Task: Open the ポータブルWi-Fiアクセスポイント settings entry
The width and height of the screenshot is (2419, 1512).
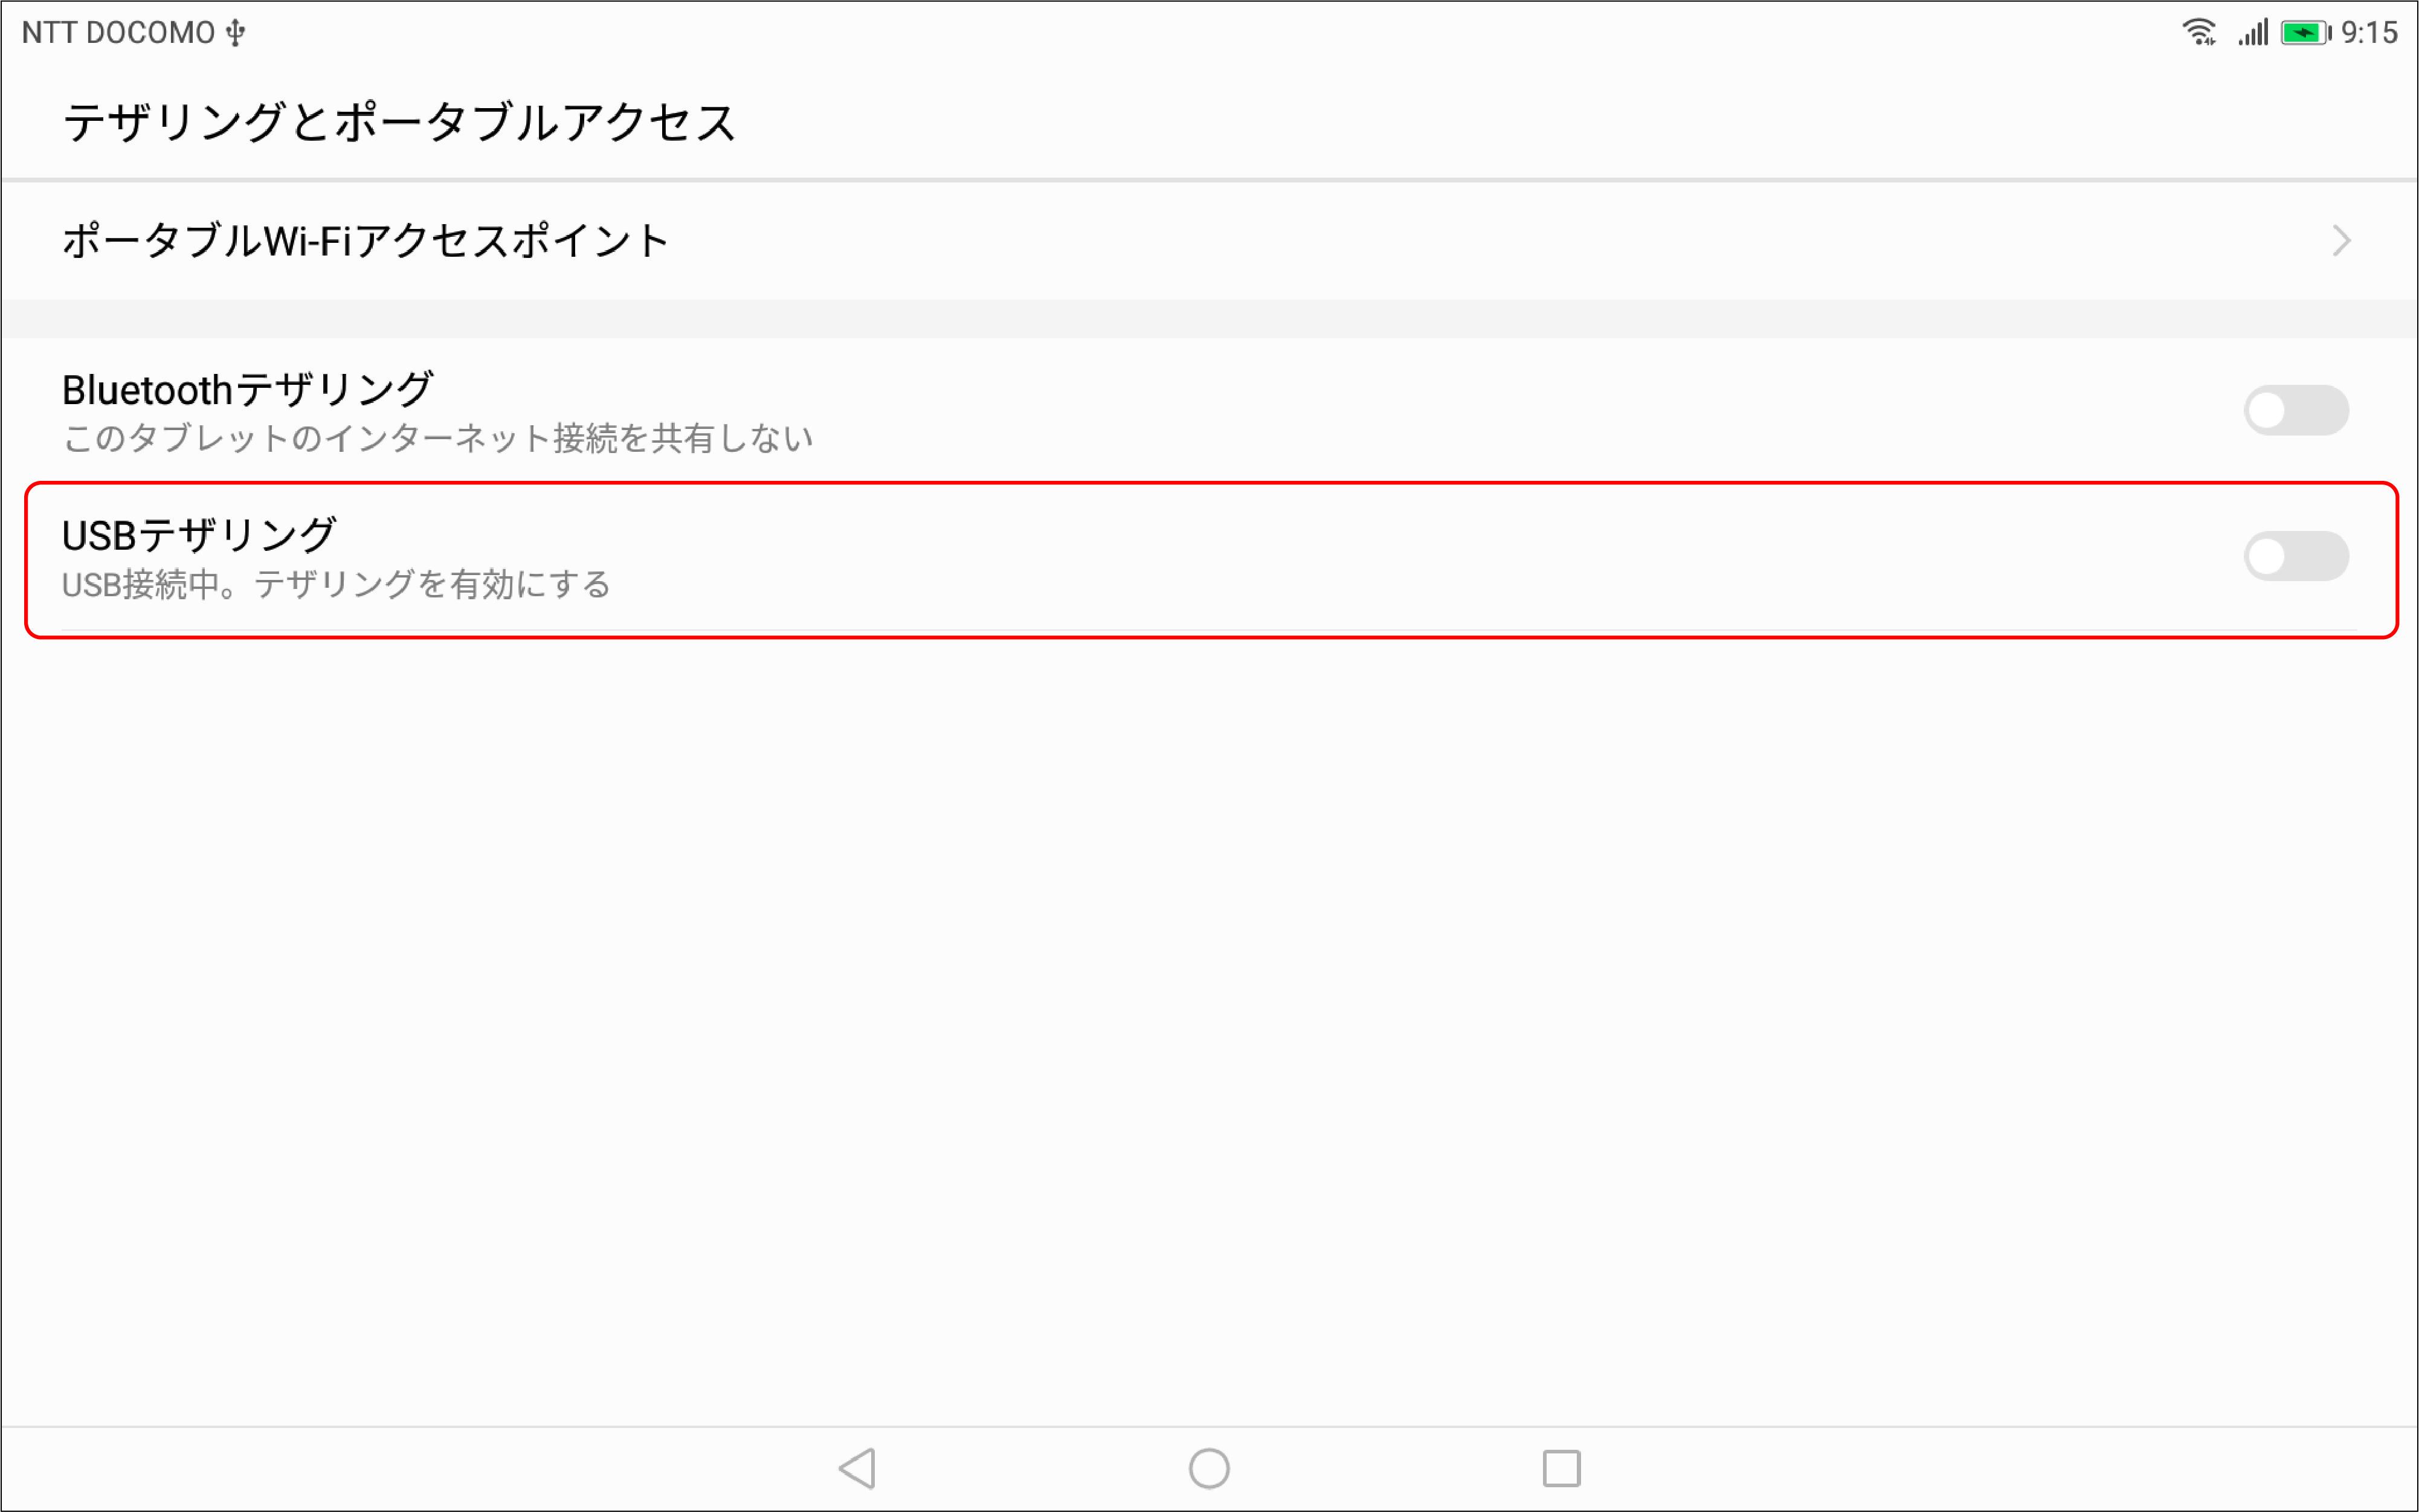Action: click(366, 241)
